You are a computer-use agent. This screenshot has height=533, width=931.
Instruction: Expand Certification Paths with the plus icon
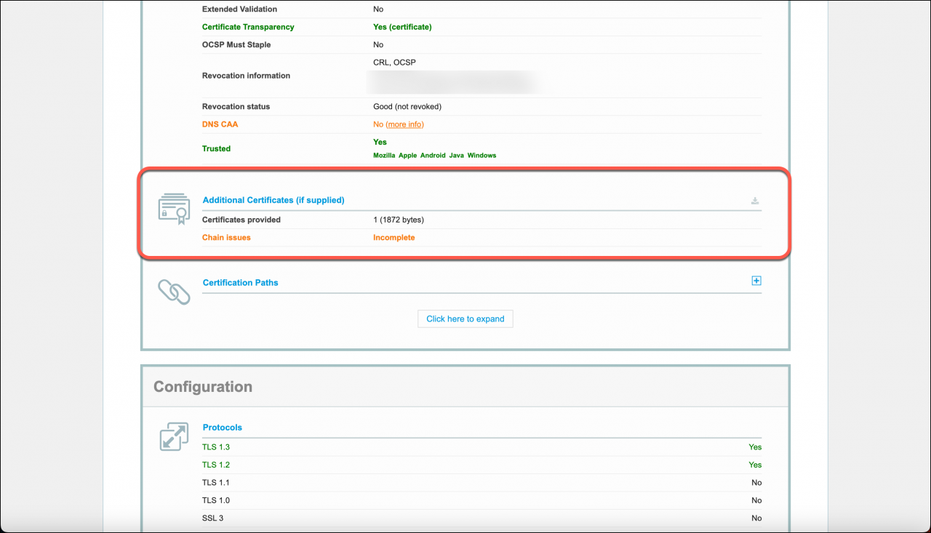tap(756, 281)
